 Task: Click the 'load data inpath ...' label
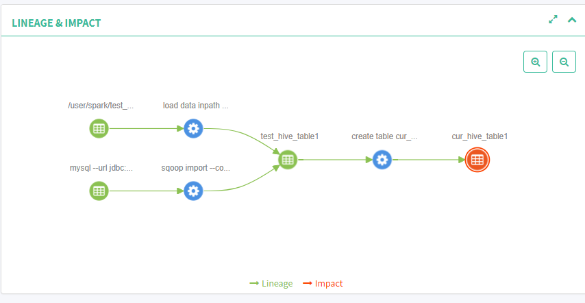(195, 106)
